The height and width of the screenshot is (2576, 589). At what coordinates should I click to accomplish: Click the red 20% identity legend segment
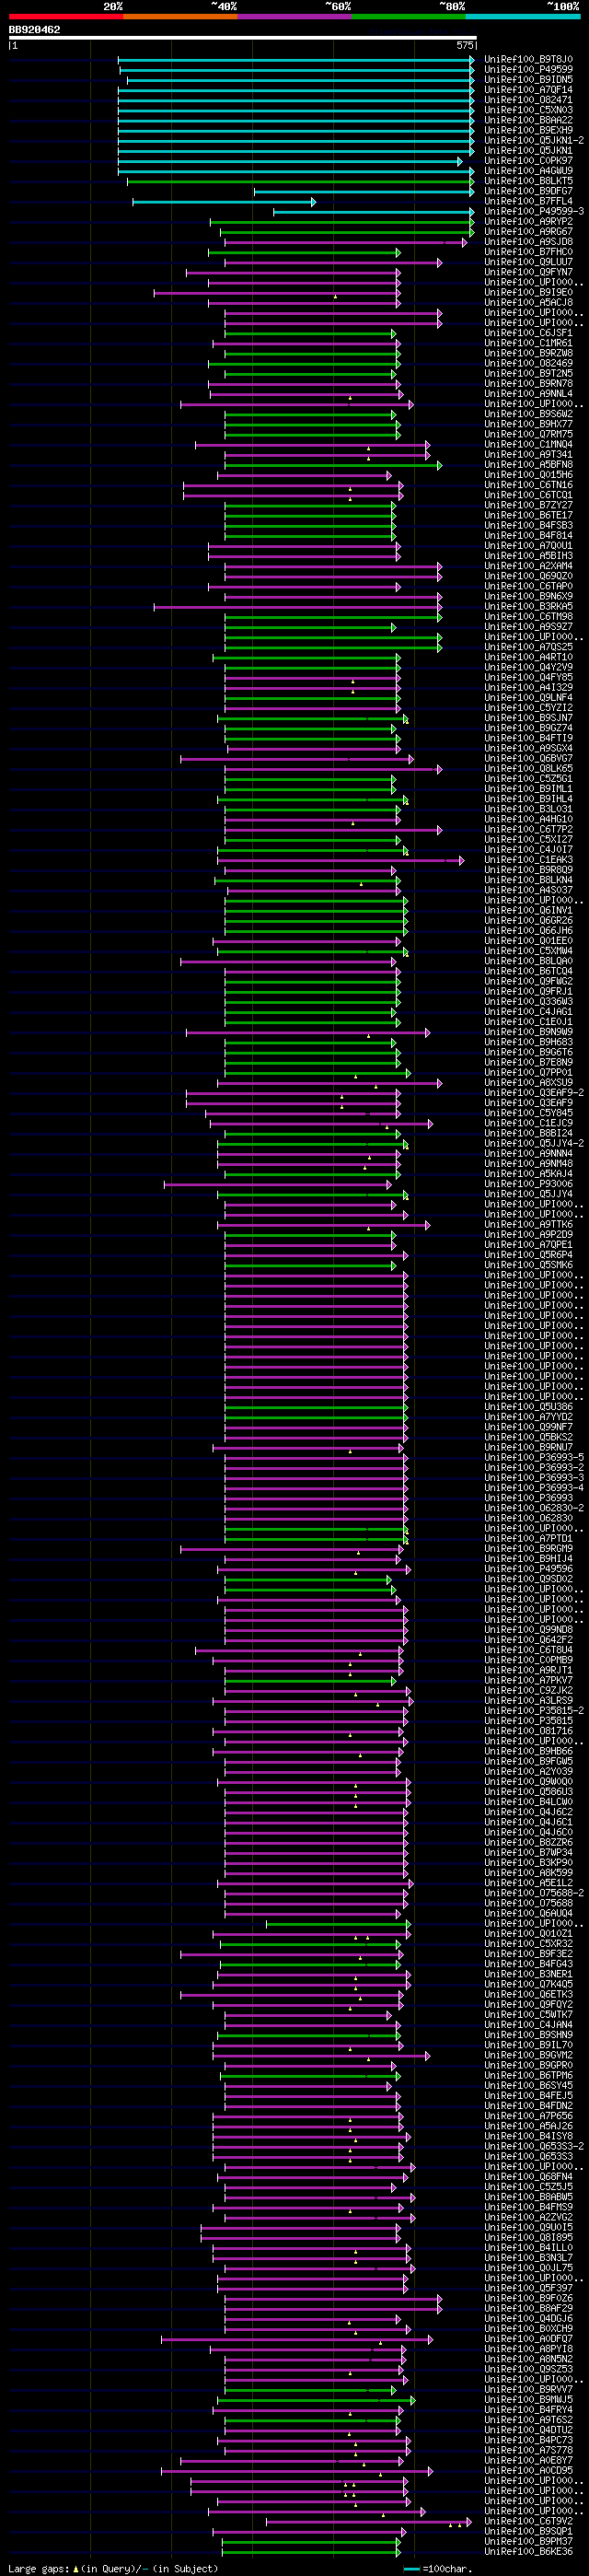click(65, 17)
